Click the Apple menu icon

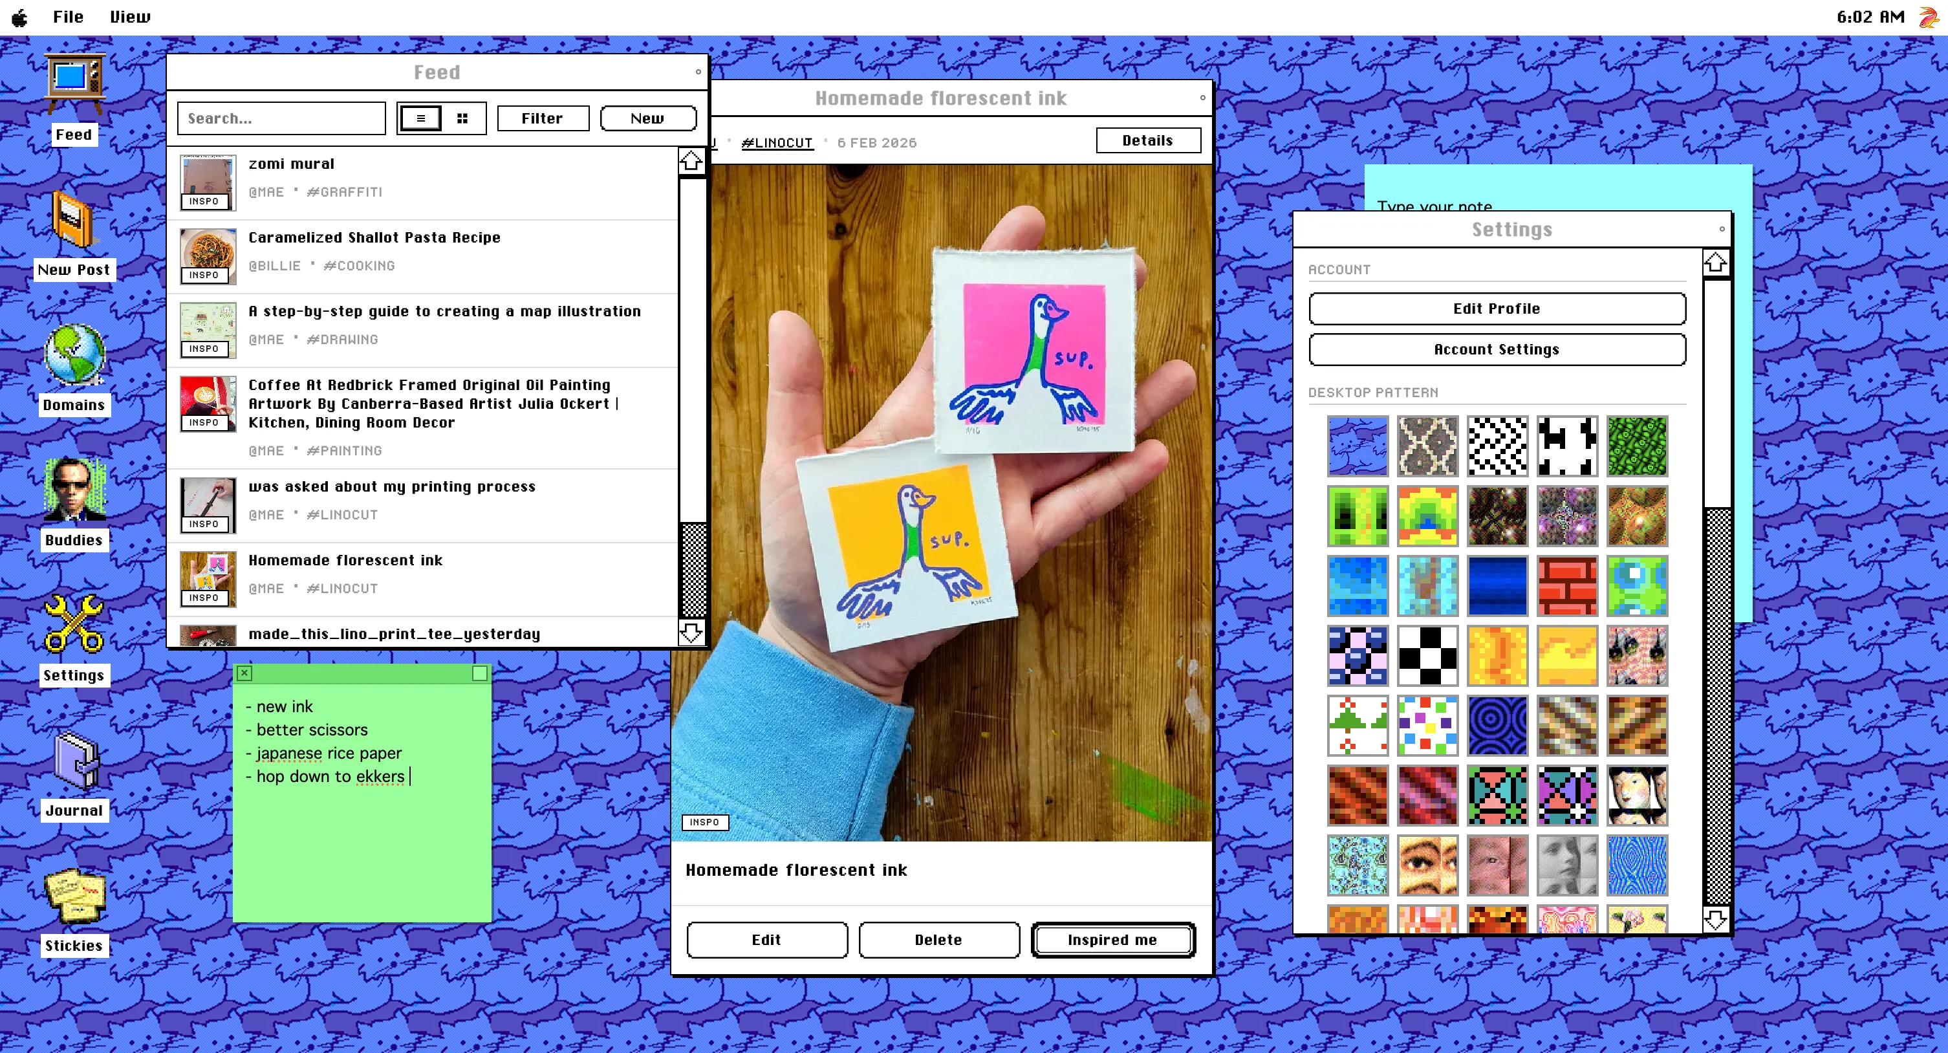[19, 17]
